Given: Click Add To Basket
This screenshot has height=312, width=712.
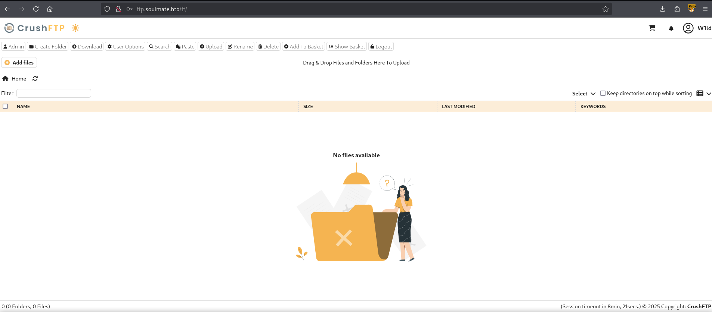Looking at the screenshot, I should coord(303,47).
